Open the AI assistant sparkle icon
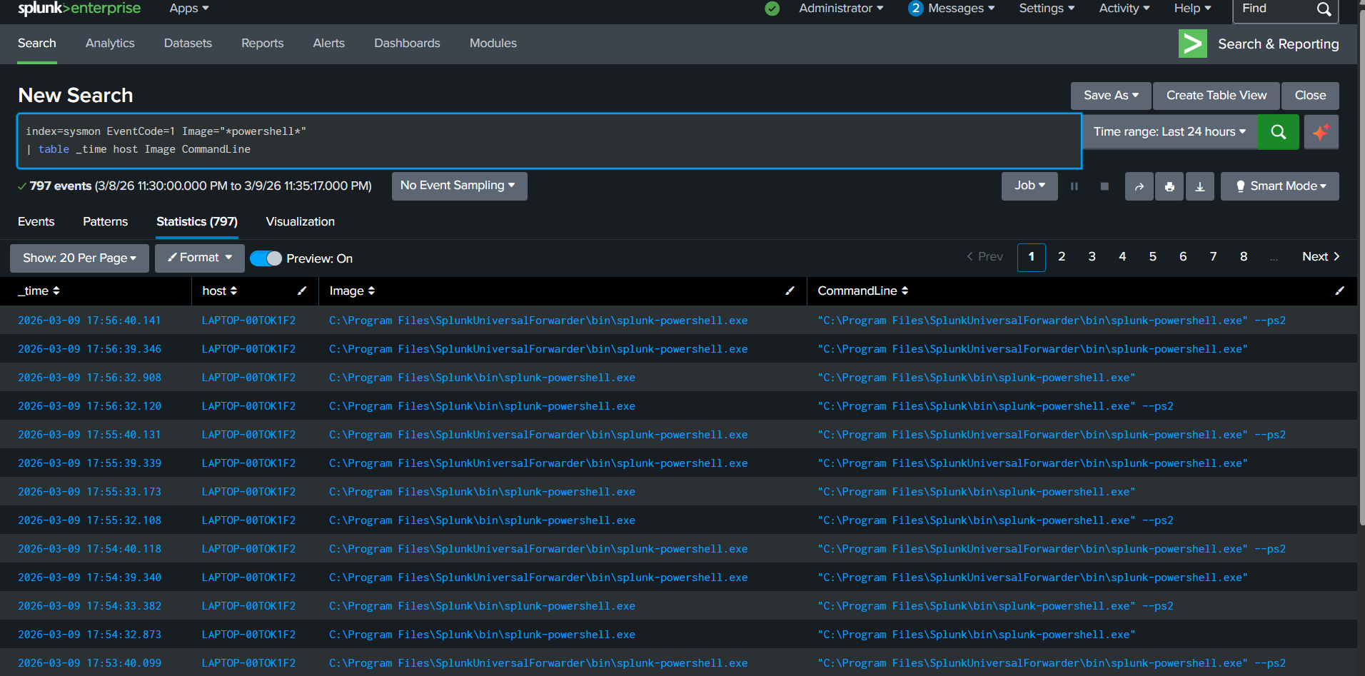Viewport: 1365px width, 676px height. (1321, 131)
